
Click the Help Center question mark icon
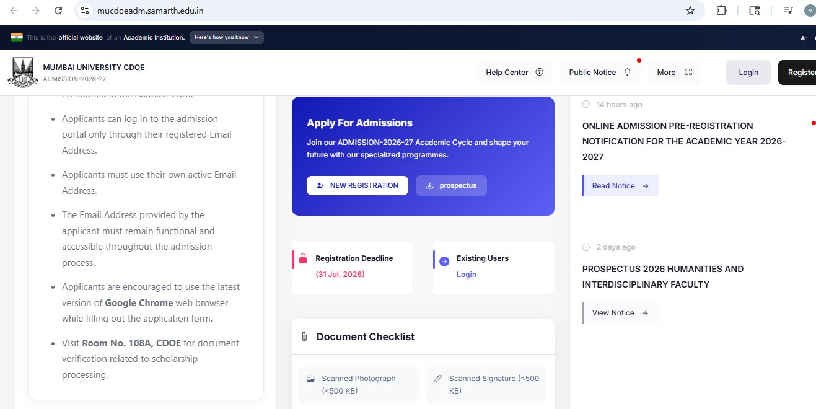[539, 73]
